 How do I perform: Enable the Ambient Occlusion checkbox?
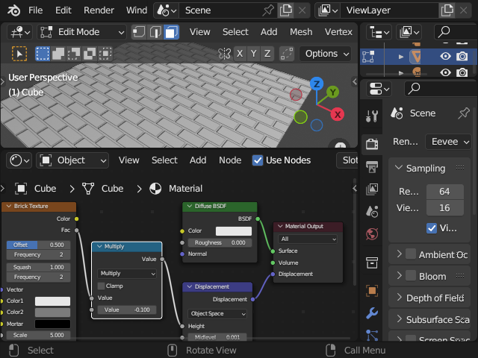pyautogui.click(x=411, y=254)
